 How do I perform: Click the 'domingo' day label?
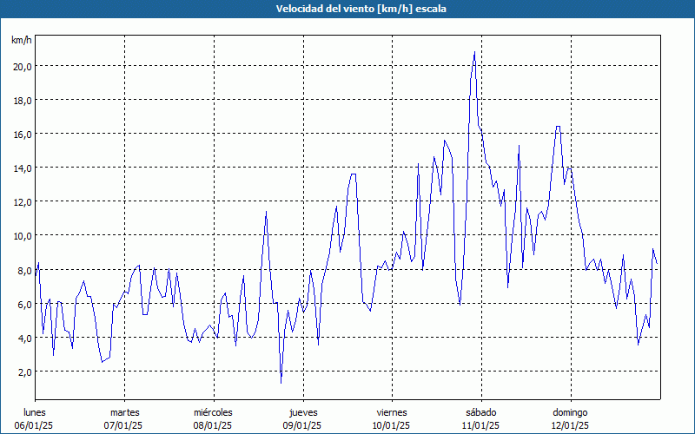tap(570, 412)
